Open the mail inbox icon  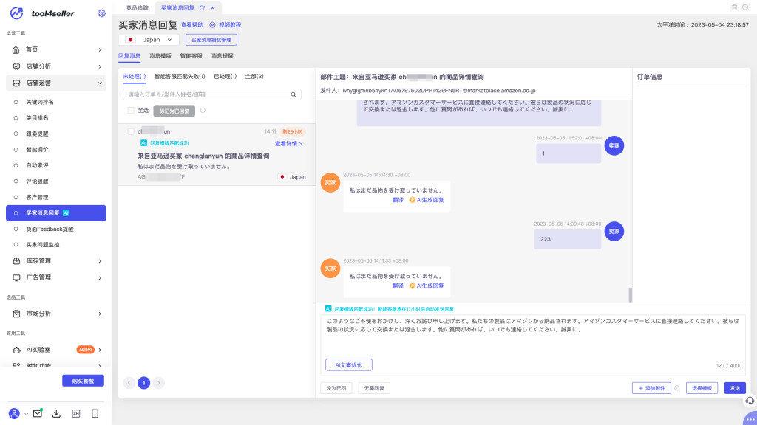click(x=37, y=413)
